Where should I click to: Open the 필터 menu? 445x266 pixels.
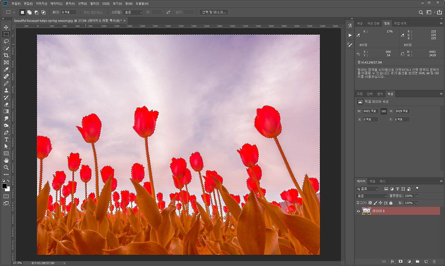[x=95, y=4]
